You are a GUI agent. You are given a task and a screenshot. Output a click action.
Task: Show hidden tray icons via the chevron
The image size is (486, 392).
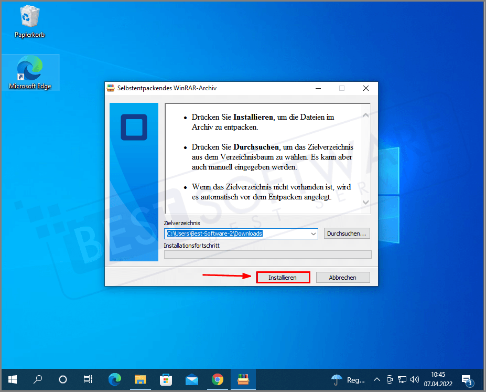(x=376, y=379)
